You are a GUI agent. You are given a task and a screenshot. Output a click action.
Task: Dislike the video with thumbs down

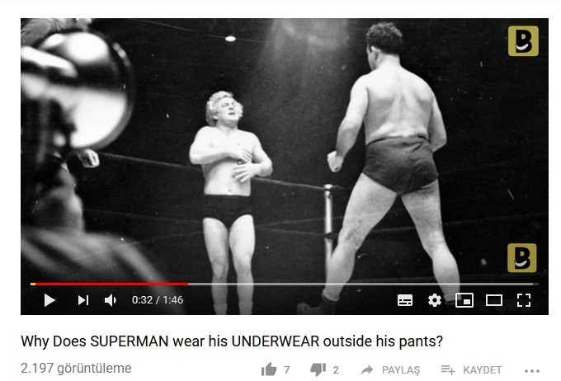[x=318, y=369]
